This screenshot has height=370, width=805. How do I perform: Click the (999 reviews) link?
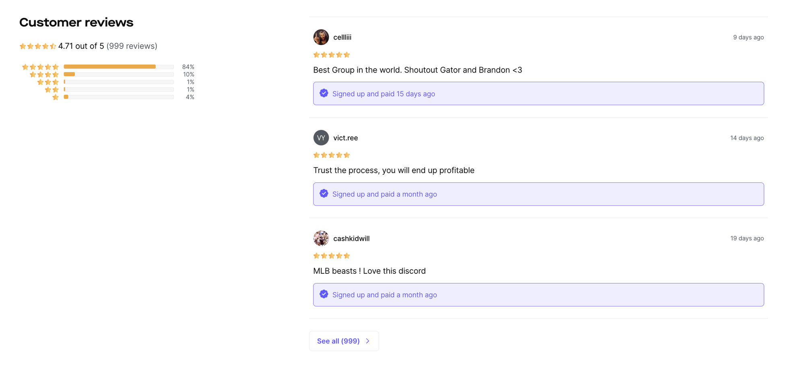click(x=132, y=46)
